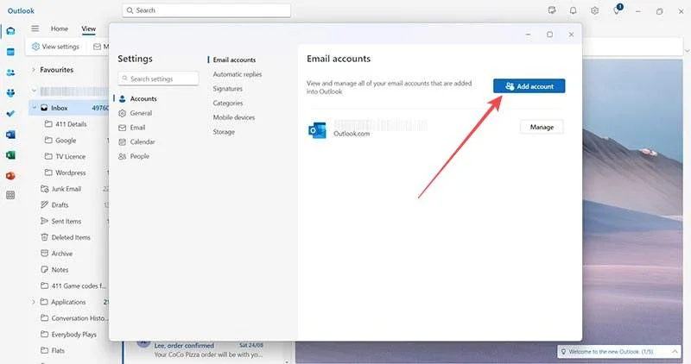
Task: Open the To Do checkmark app
Action: [10, 114]
